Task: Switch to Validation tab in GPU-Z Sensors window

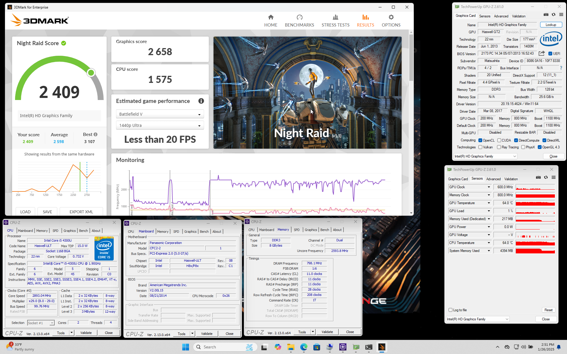Action: click(511, 179)
